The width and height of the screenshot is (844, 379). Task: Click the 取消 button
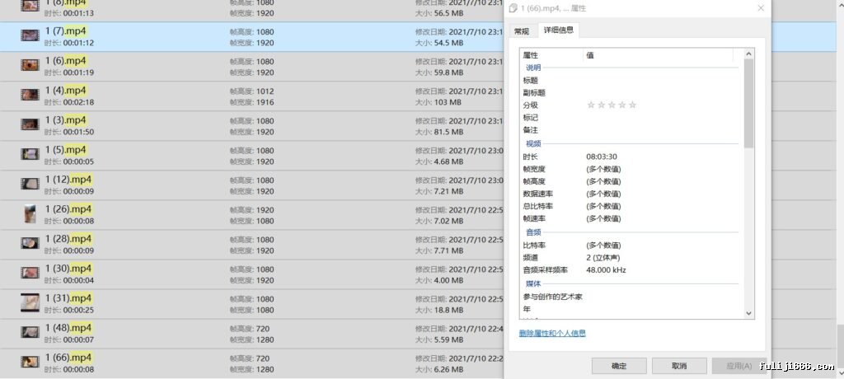pyautogui.click(x=679, y=366)
